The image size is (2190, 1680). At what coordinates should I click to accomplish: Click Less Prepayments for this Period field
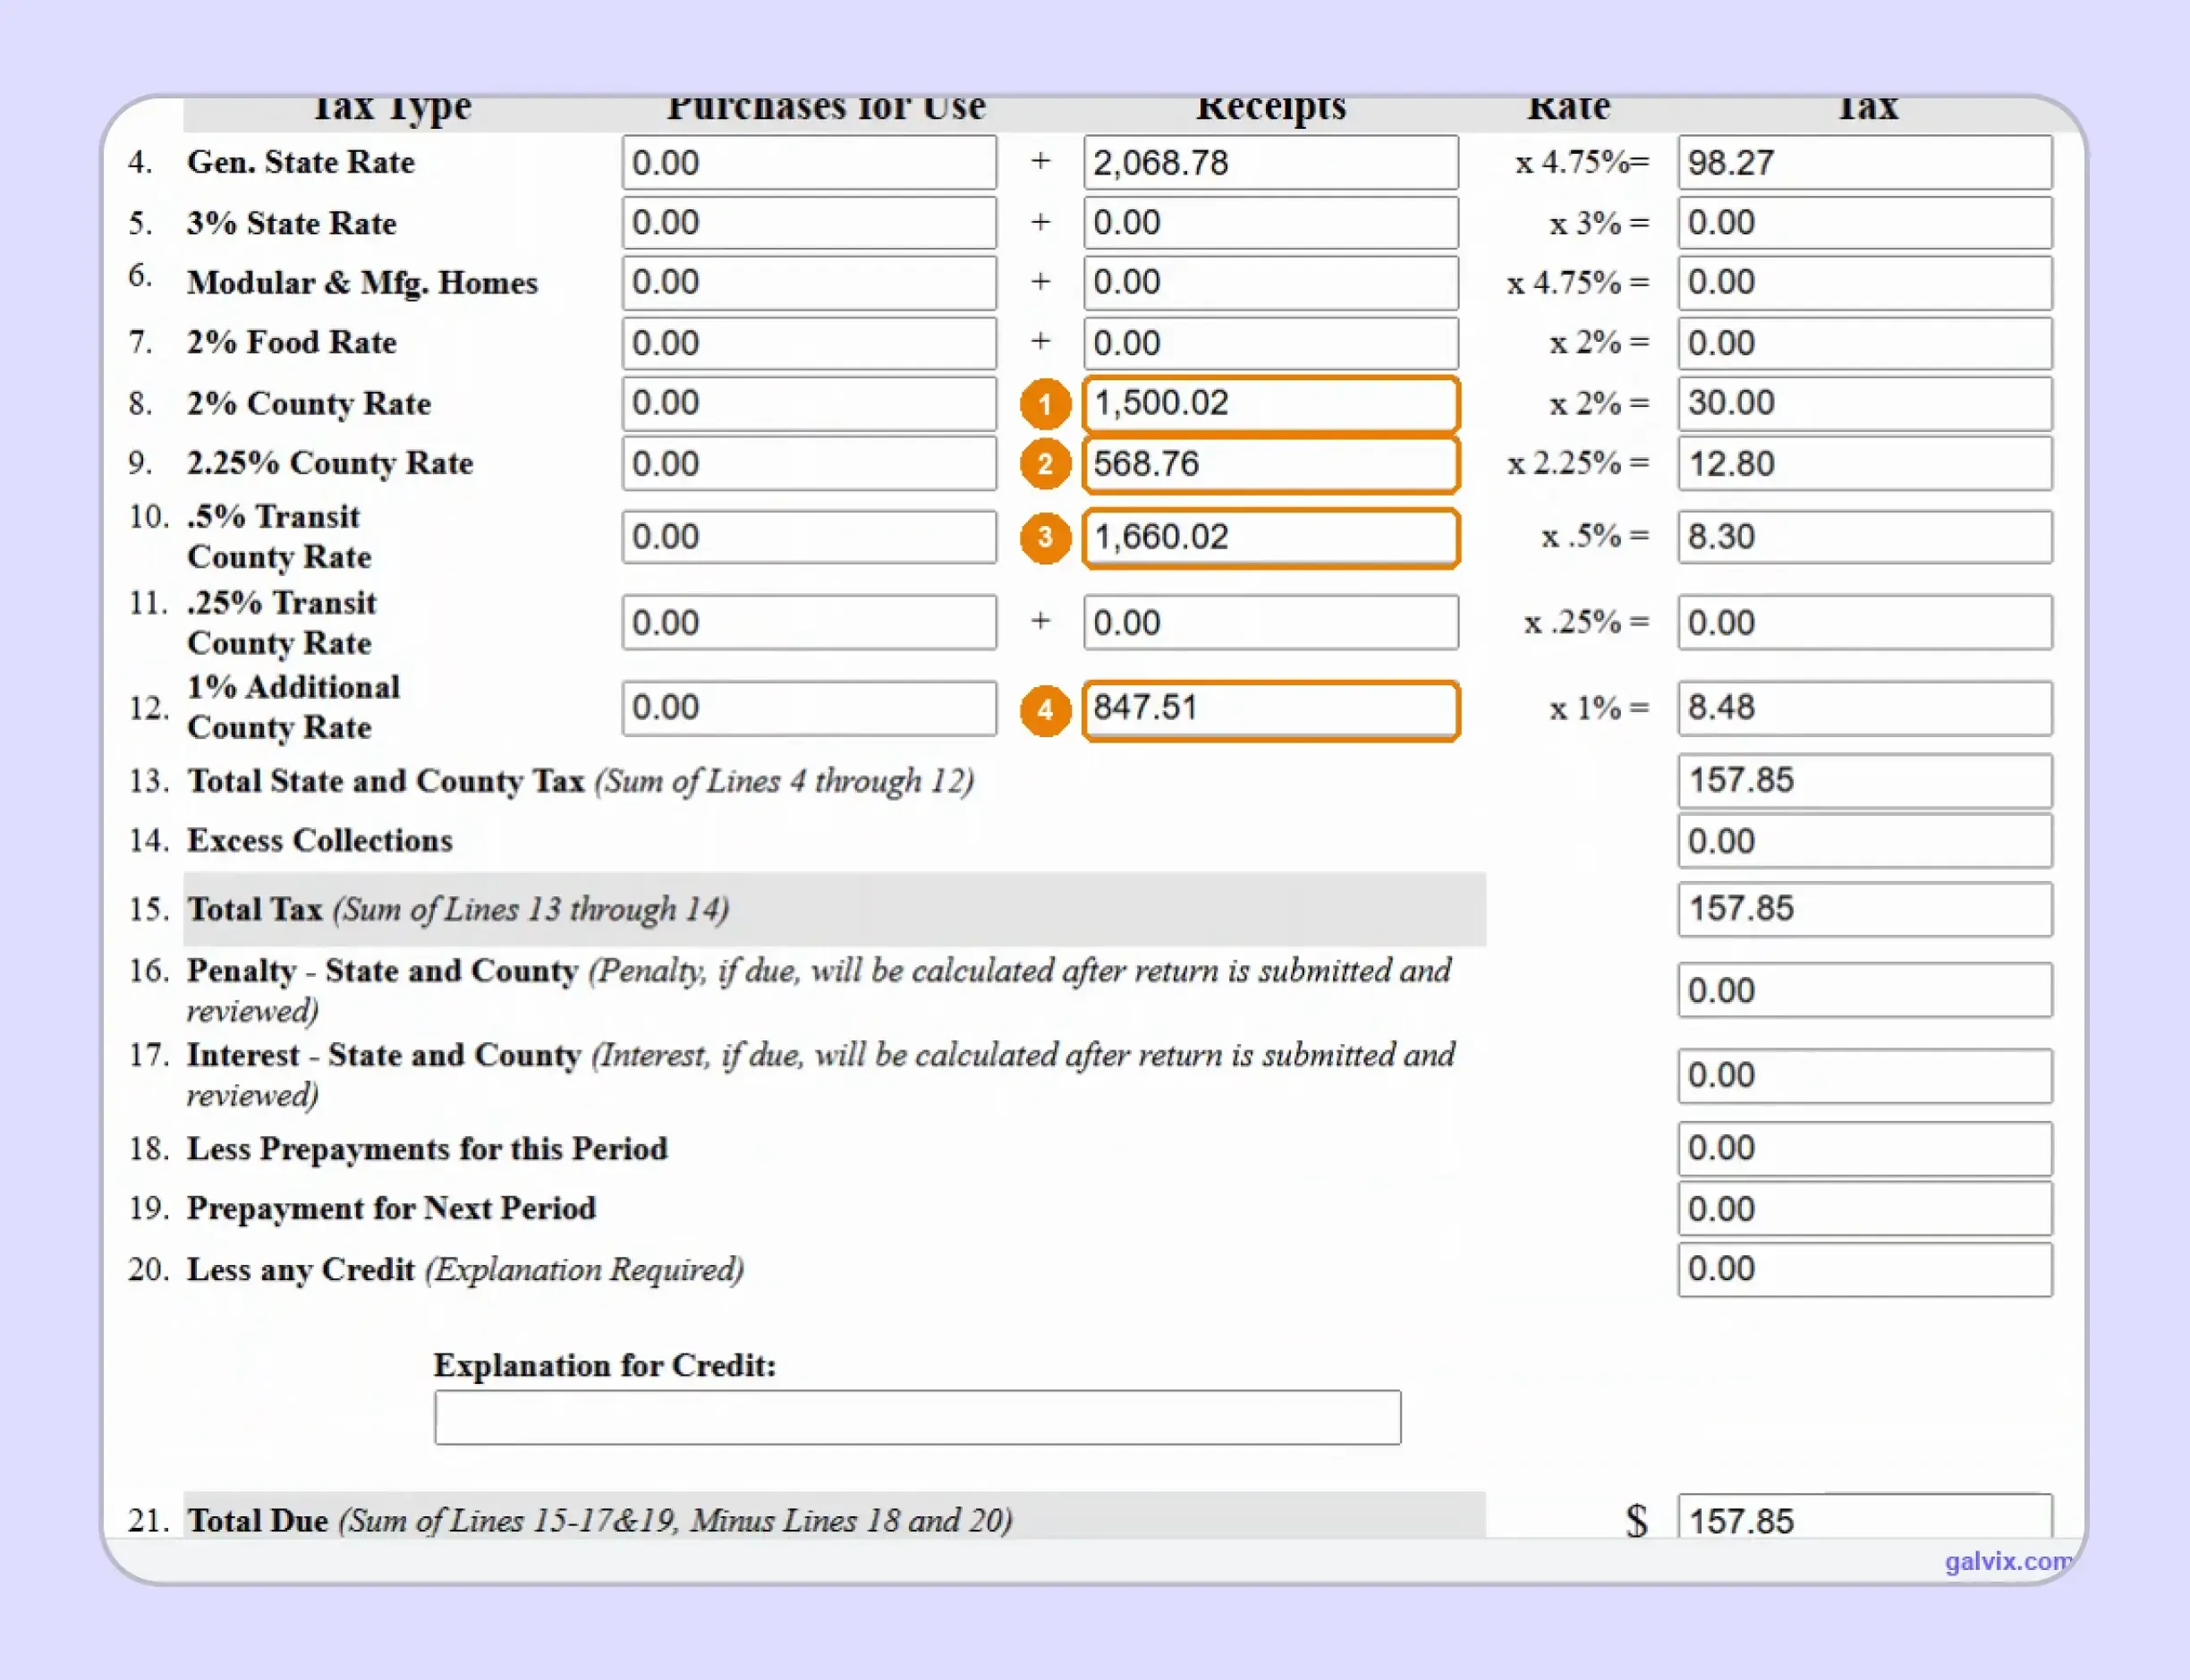(1865, 1149)
